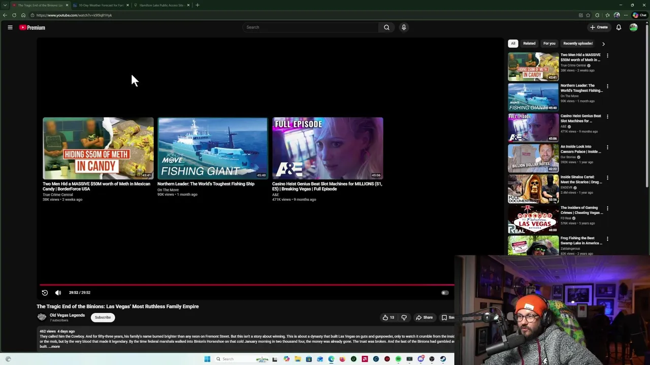Viewport: 650px width, 365px height.
Task: Open YouTube notifications bell
Action: 619,27
